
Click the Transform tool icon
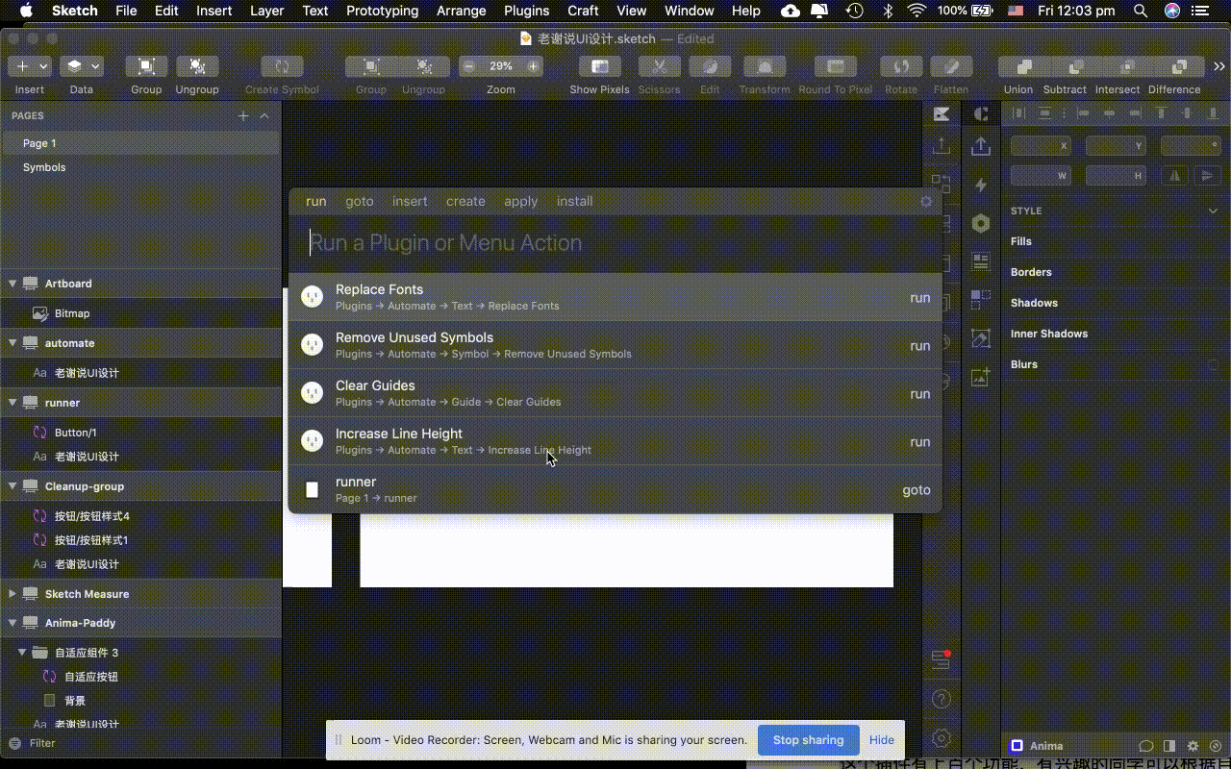point(765,66)
